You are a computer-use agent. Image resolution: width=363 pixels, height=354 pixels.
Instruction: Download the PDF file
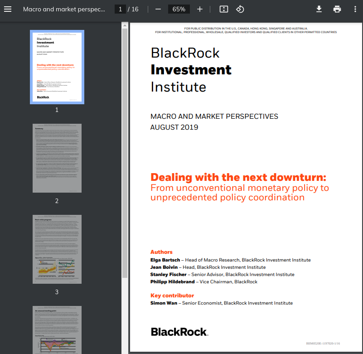click(x=319, y=9)
